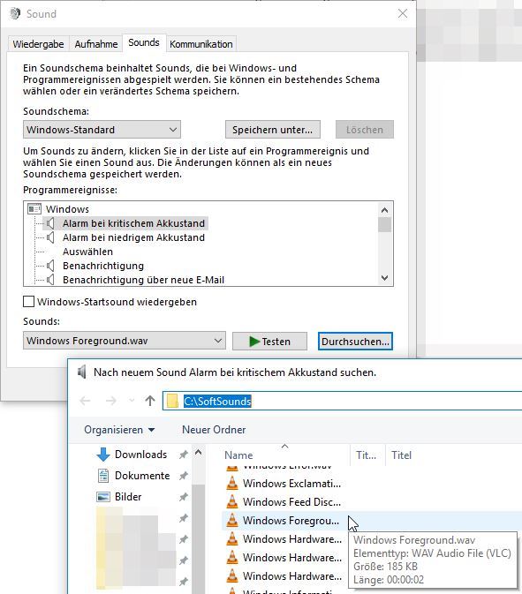Select the Sounds tab

pyautogui.click(x=144, y=42)
